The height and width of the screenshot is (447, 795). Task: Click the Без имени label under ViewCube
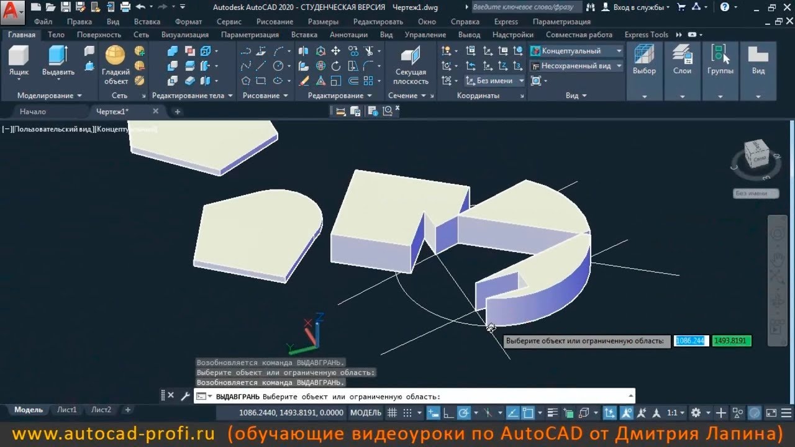pos(756,193)
